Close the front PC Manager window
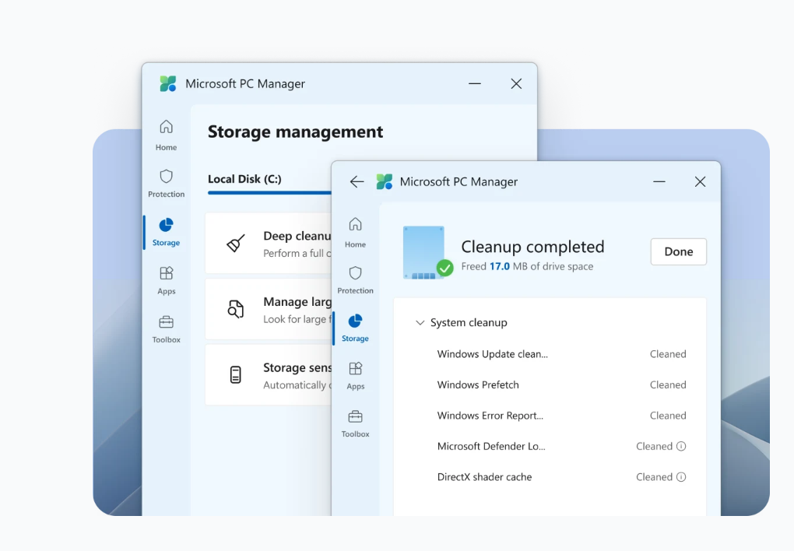794x551 pixels. click(x=701, y=181)
